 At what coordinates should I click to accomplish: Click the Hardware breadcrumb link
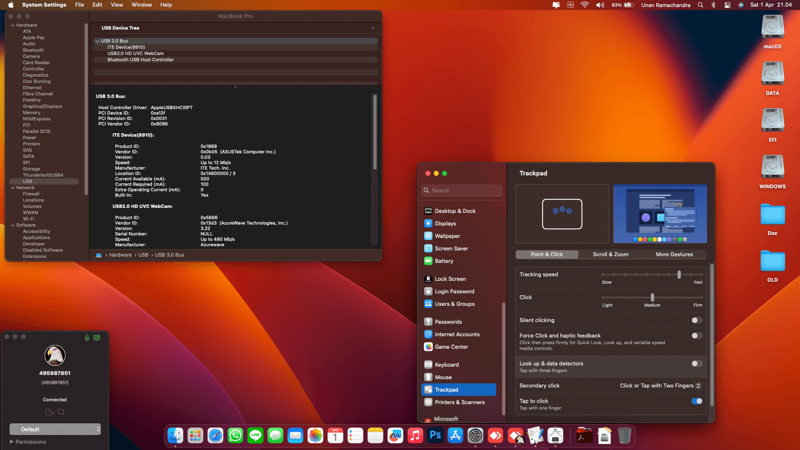click(x=120, y=255)
